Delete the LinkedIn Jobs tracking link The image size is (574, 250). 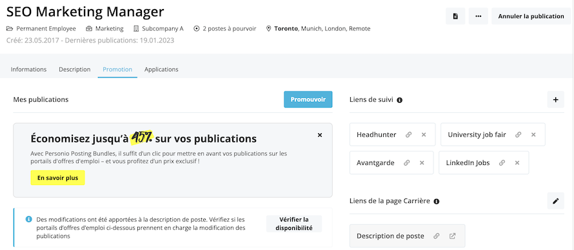click(x=517, y=162)
